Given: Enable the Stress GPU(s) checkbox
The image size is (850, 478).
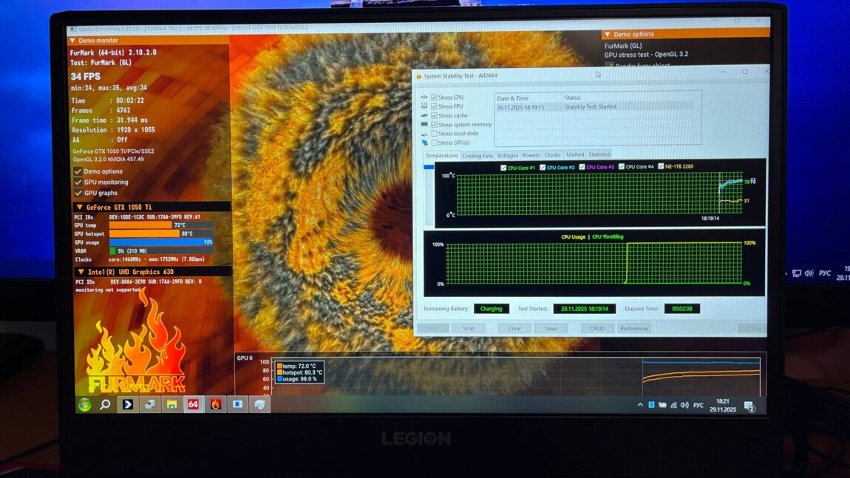Looking at the screenshot, I should coord(435,143).
